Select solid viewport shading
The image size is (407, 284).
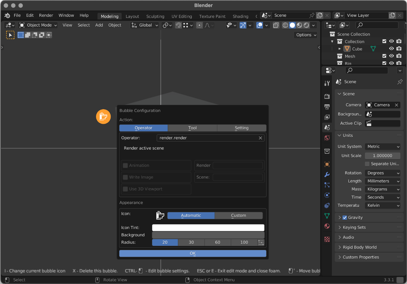pos(292,25)
